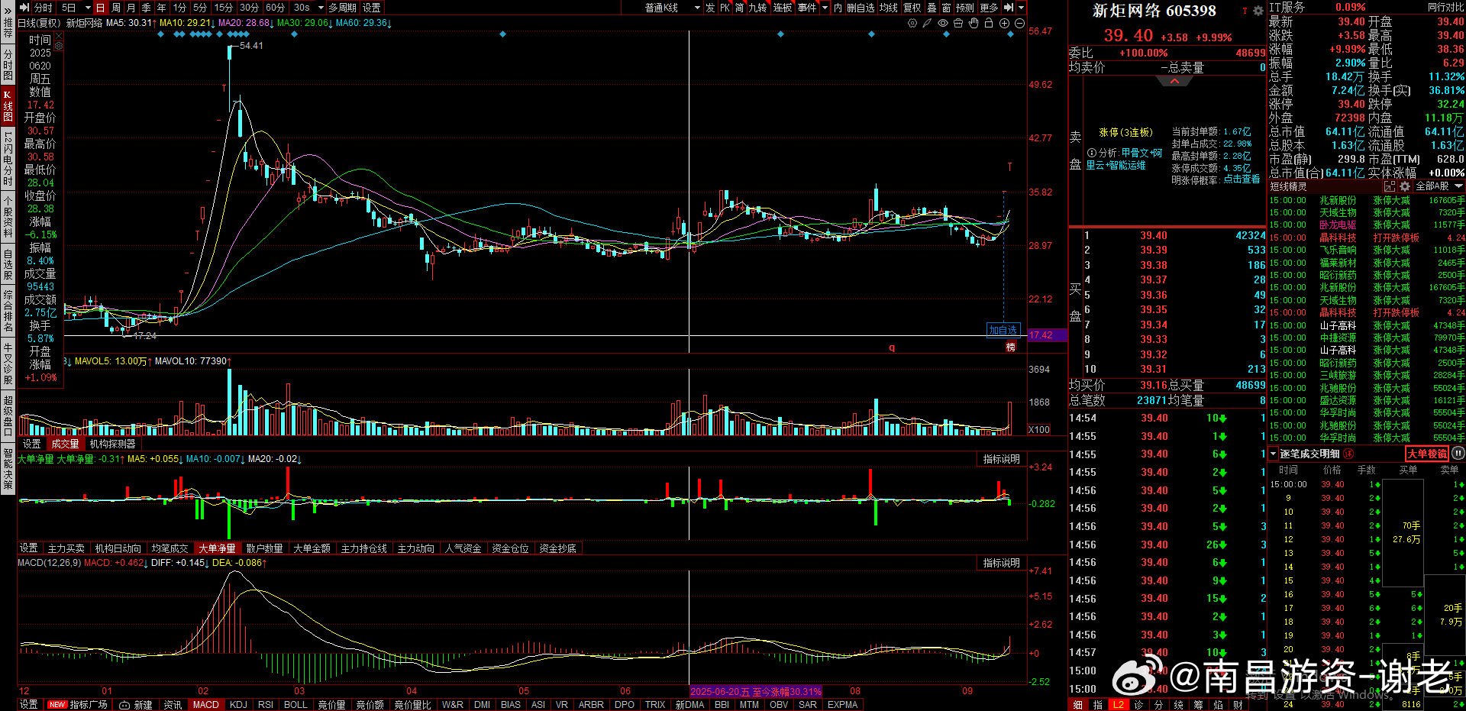Collapse the sell-order panel with red chevron
The height and width of the screenshot is (711, 1466).
[x=1174, y=81]
